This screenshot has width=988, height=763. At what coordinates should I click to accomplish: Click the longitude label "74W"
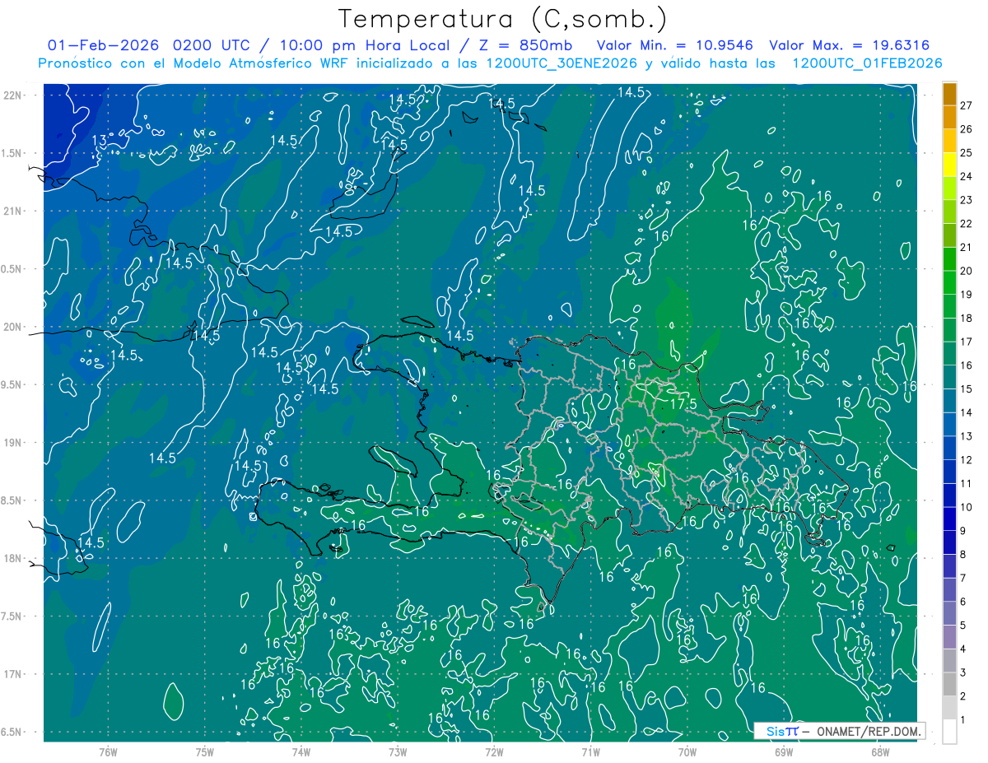(x=301, y=751)
